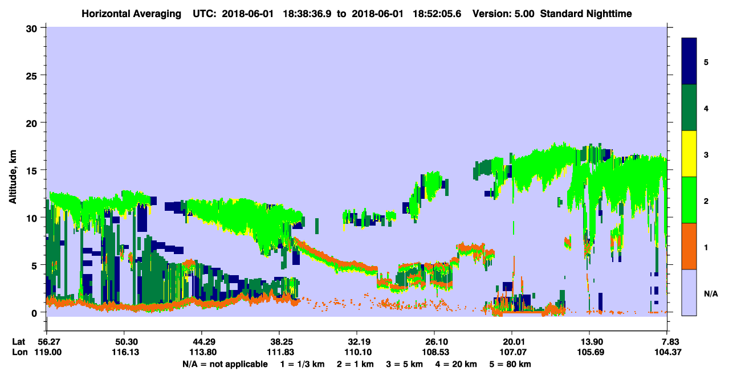The image size is (741, 380).
Task: Click the lavender N/A colorbar segment
Action: click(689, 292)
